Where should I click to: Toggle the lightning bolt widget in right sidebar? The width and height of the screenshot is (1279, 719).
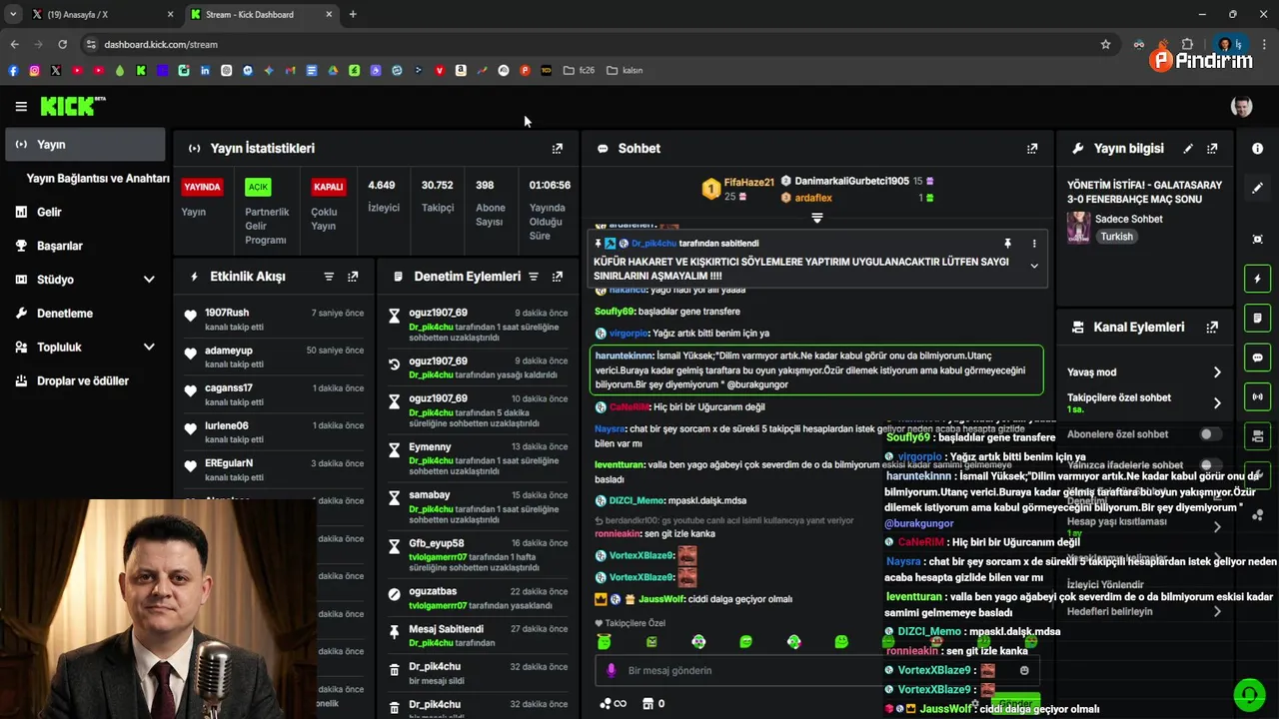pyautogui.click(x=1257, y=279)
